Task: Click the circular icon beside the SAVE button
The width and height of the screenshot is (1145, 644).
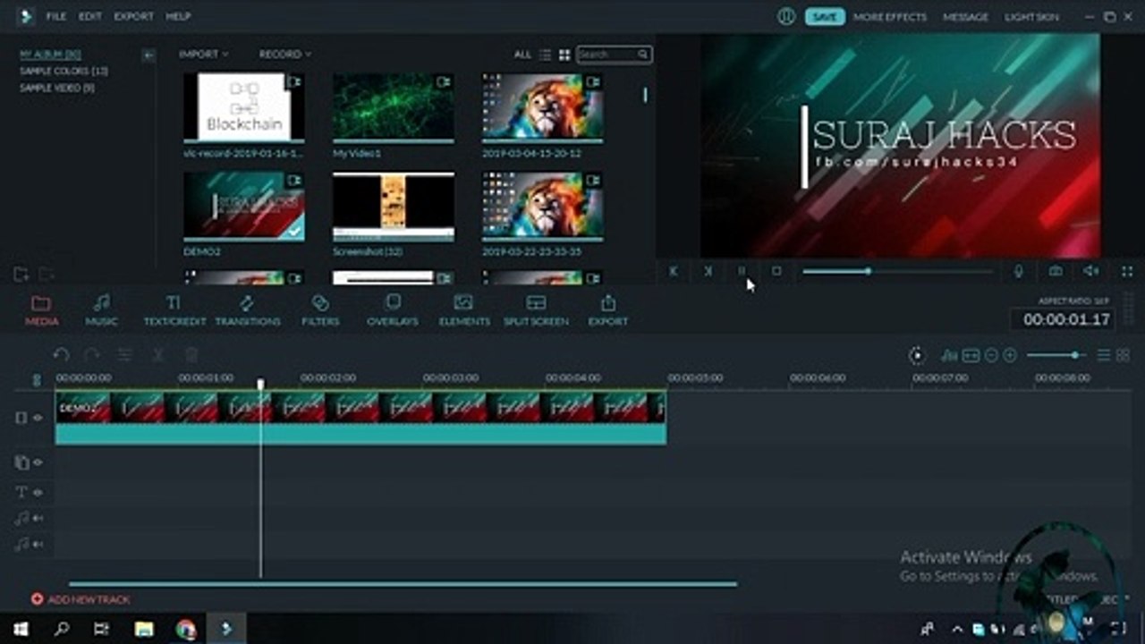Action: pyautogui.click(x=786, y=16)
